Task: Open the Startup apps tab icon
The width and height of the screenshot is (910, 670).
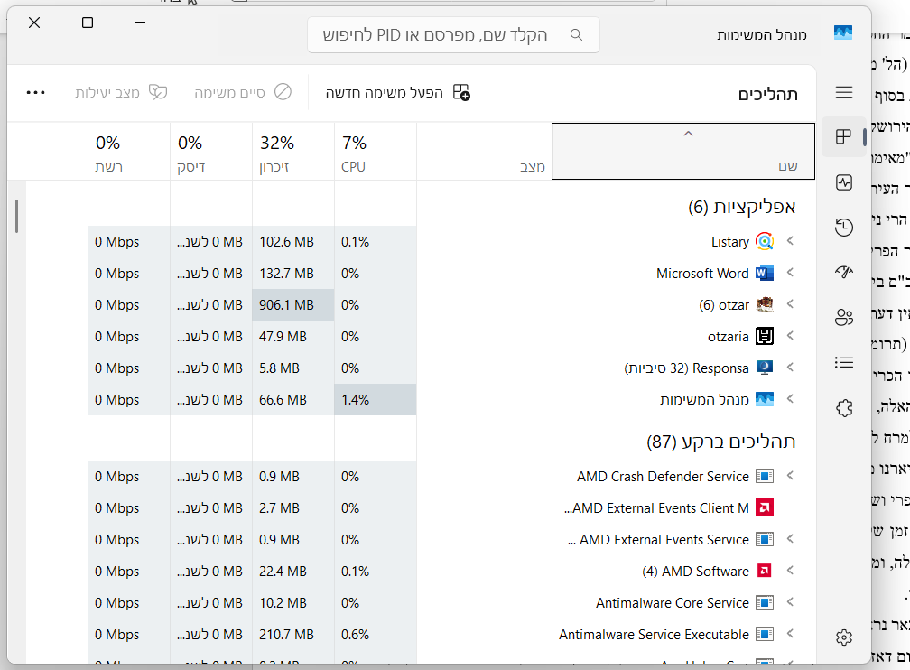Action: [x=844, y=272]
